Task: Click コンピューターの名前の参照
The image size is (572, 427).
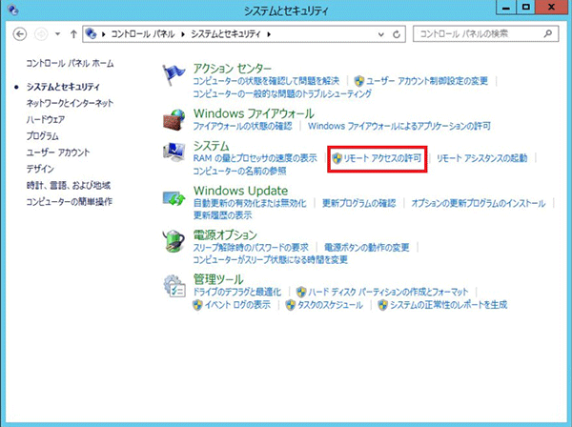Action: click(x=239, y=171)
